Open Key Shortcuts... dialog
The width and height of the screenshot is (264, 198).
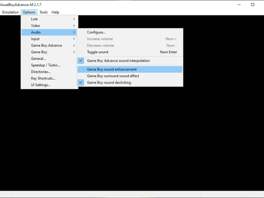click(x=49, y=78)
